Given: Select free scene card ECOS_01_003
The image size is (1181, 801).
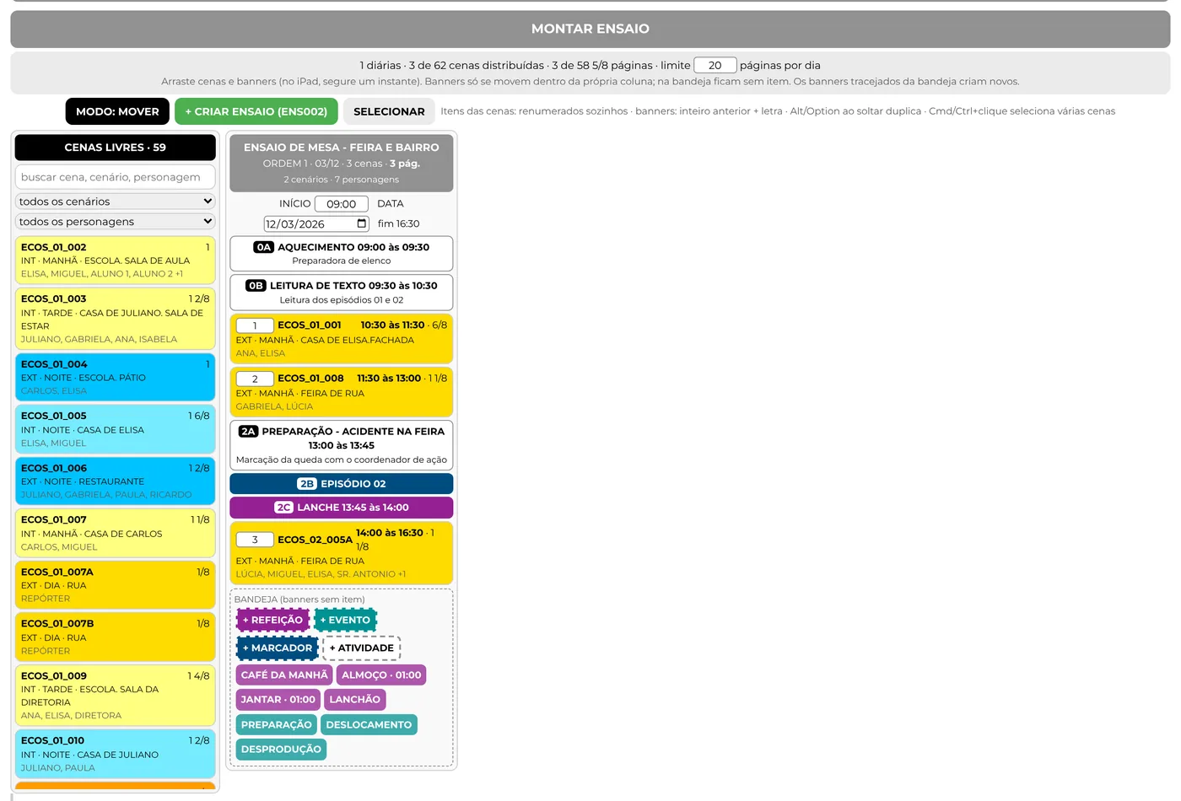Looking at the screenshot, I should click(x=115, y=319).
